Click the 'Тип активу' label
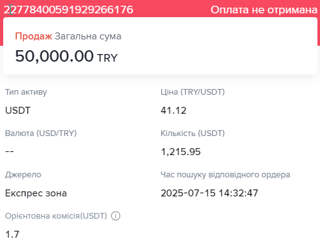The image size is (320, 246). 26,92
